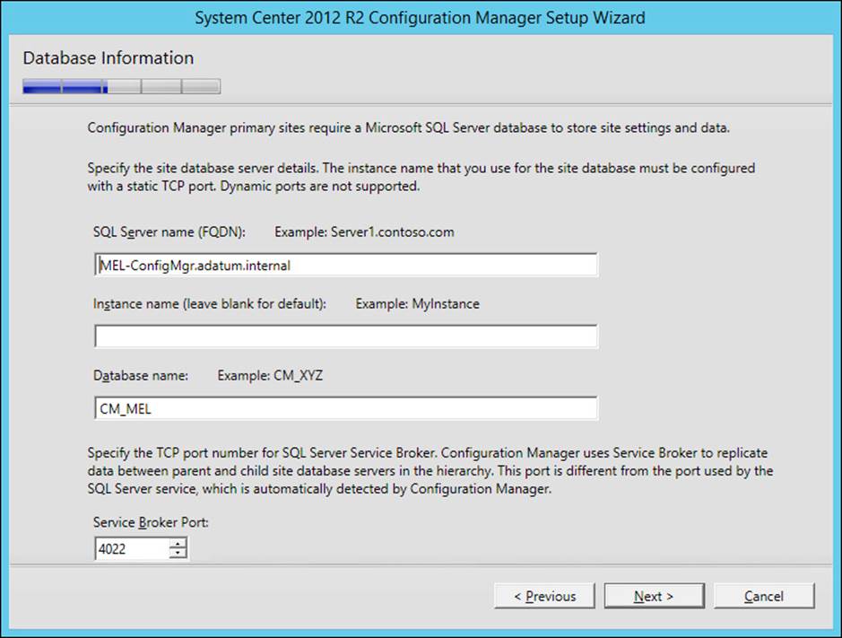Click the Next button
The width and height of the screenshot is (842, 638).
(x=654, y=596)
